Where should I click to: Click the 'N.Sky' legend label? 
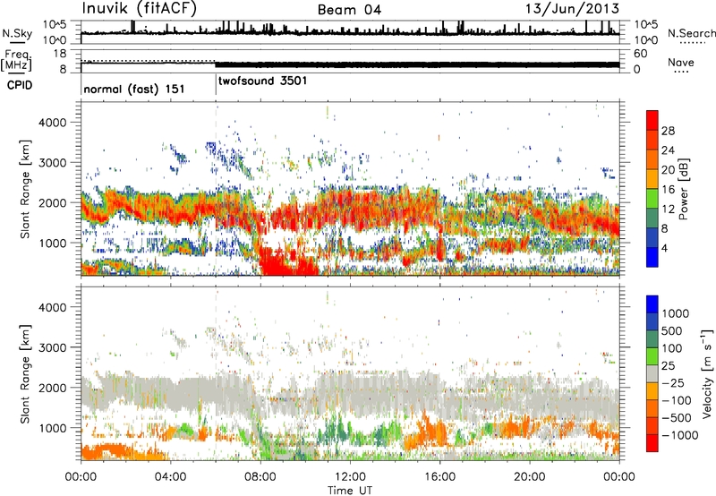coord(17,33)
